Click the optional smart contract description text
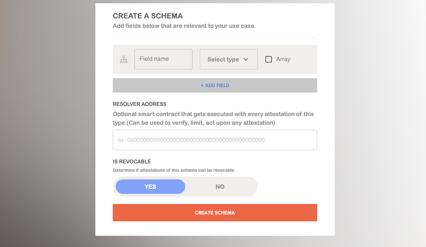The width and height of the screenshot is (426, 247). (213, 118)
